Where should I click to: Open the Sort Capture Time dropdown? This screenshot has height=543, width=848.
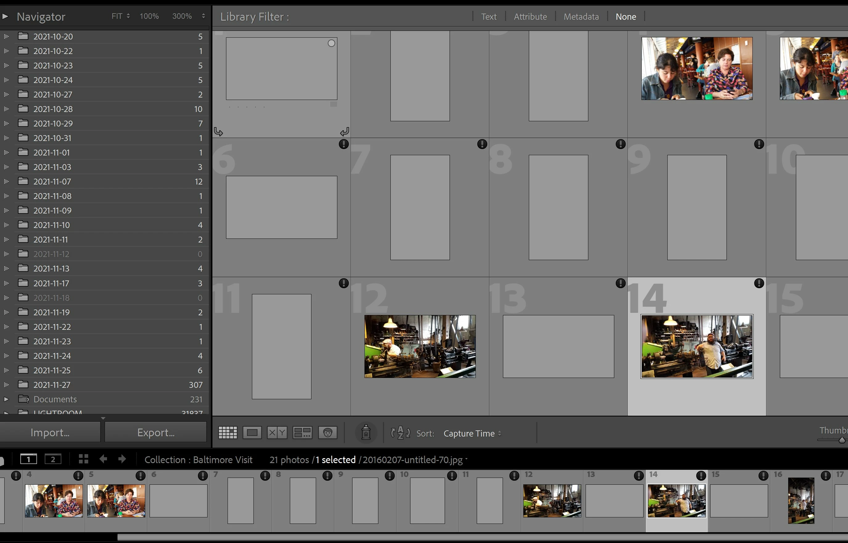(472, 433)
